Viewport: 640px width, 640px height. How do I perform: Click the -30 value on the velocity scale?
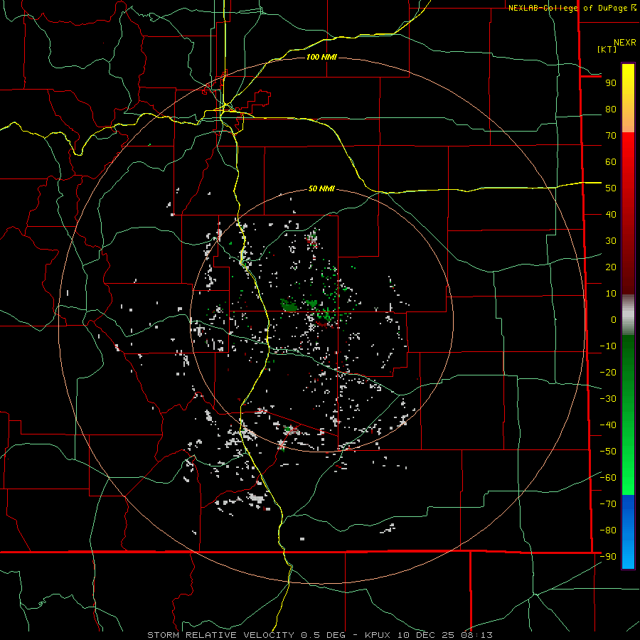coord(608,399)
